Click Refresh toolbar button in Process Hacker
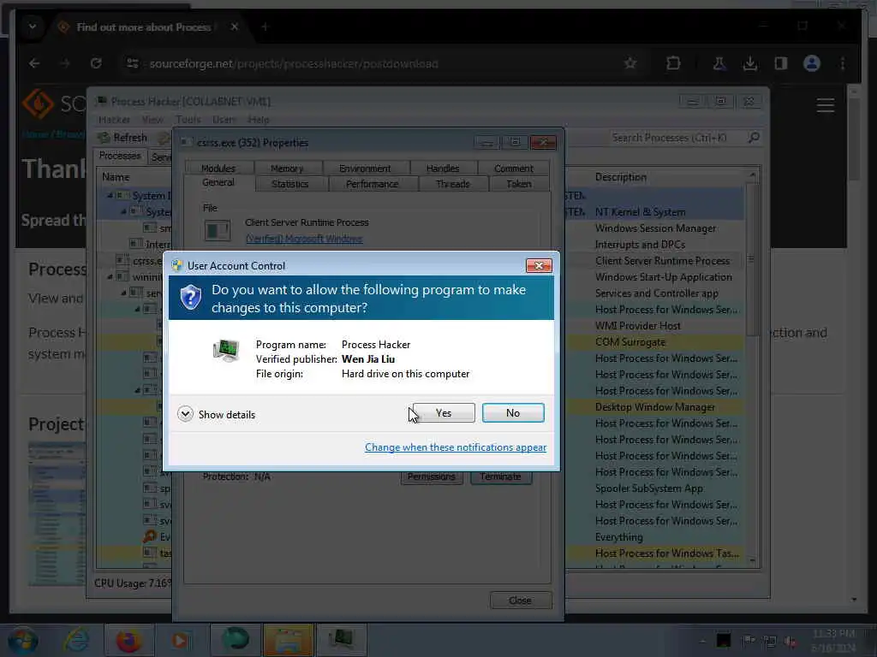Screen dimensions: 877x657 pyautogui.click(x=122, y=138)
